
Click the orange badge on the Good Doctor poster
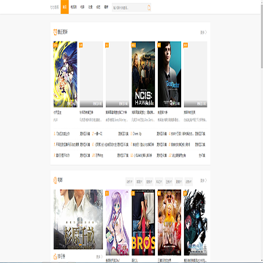coord(159,45)
